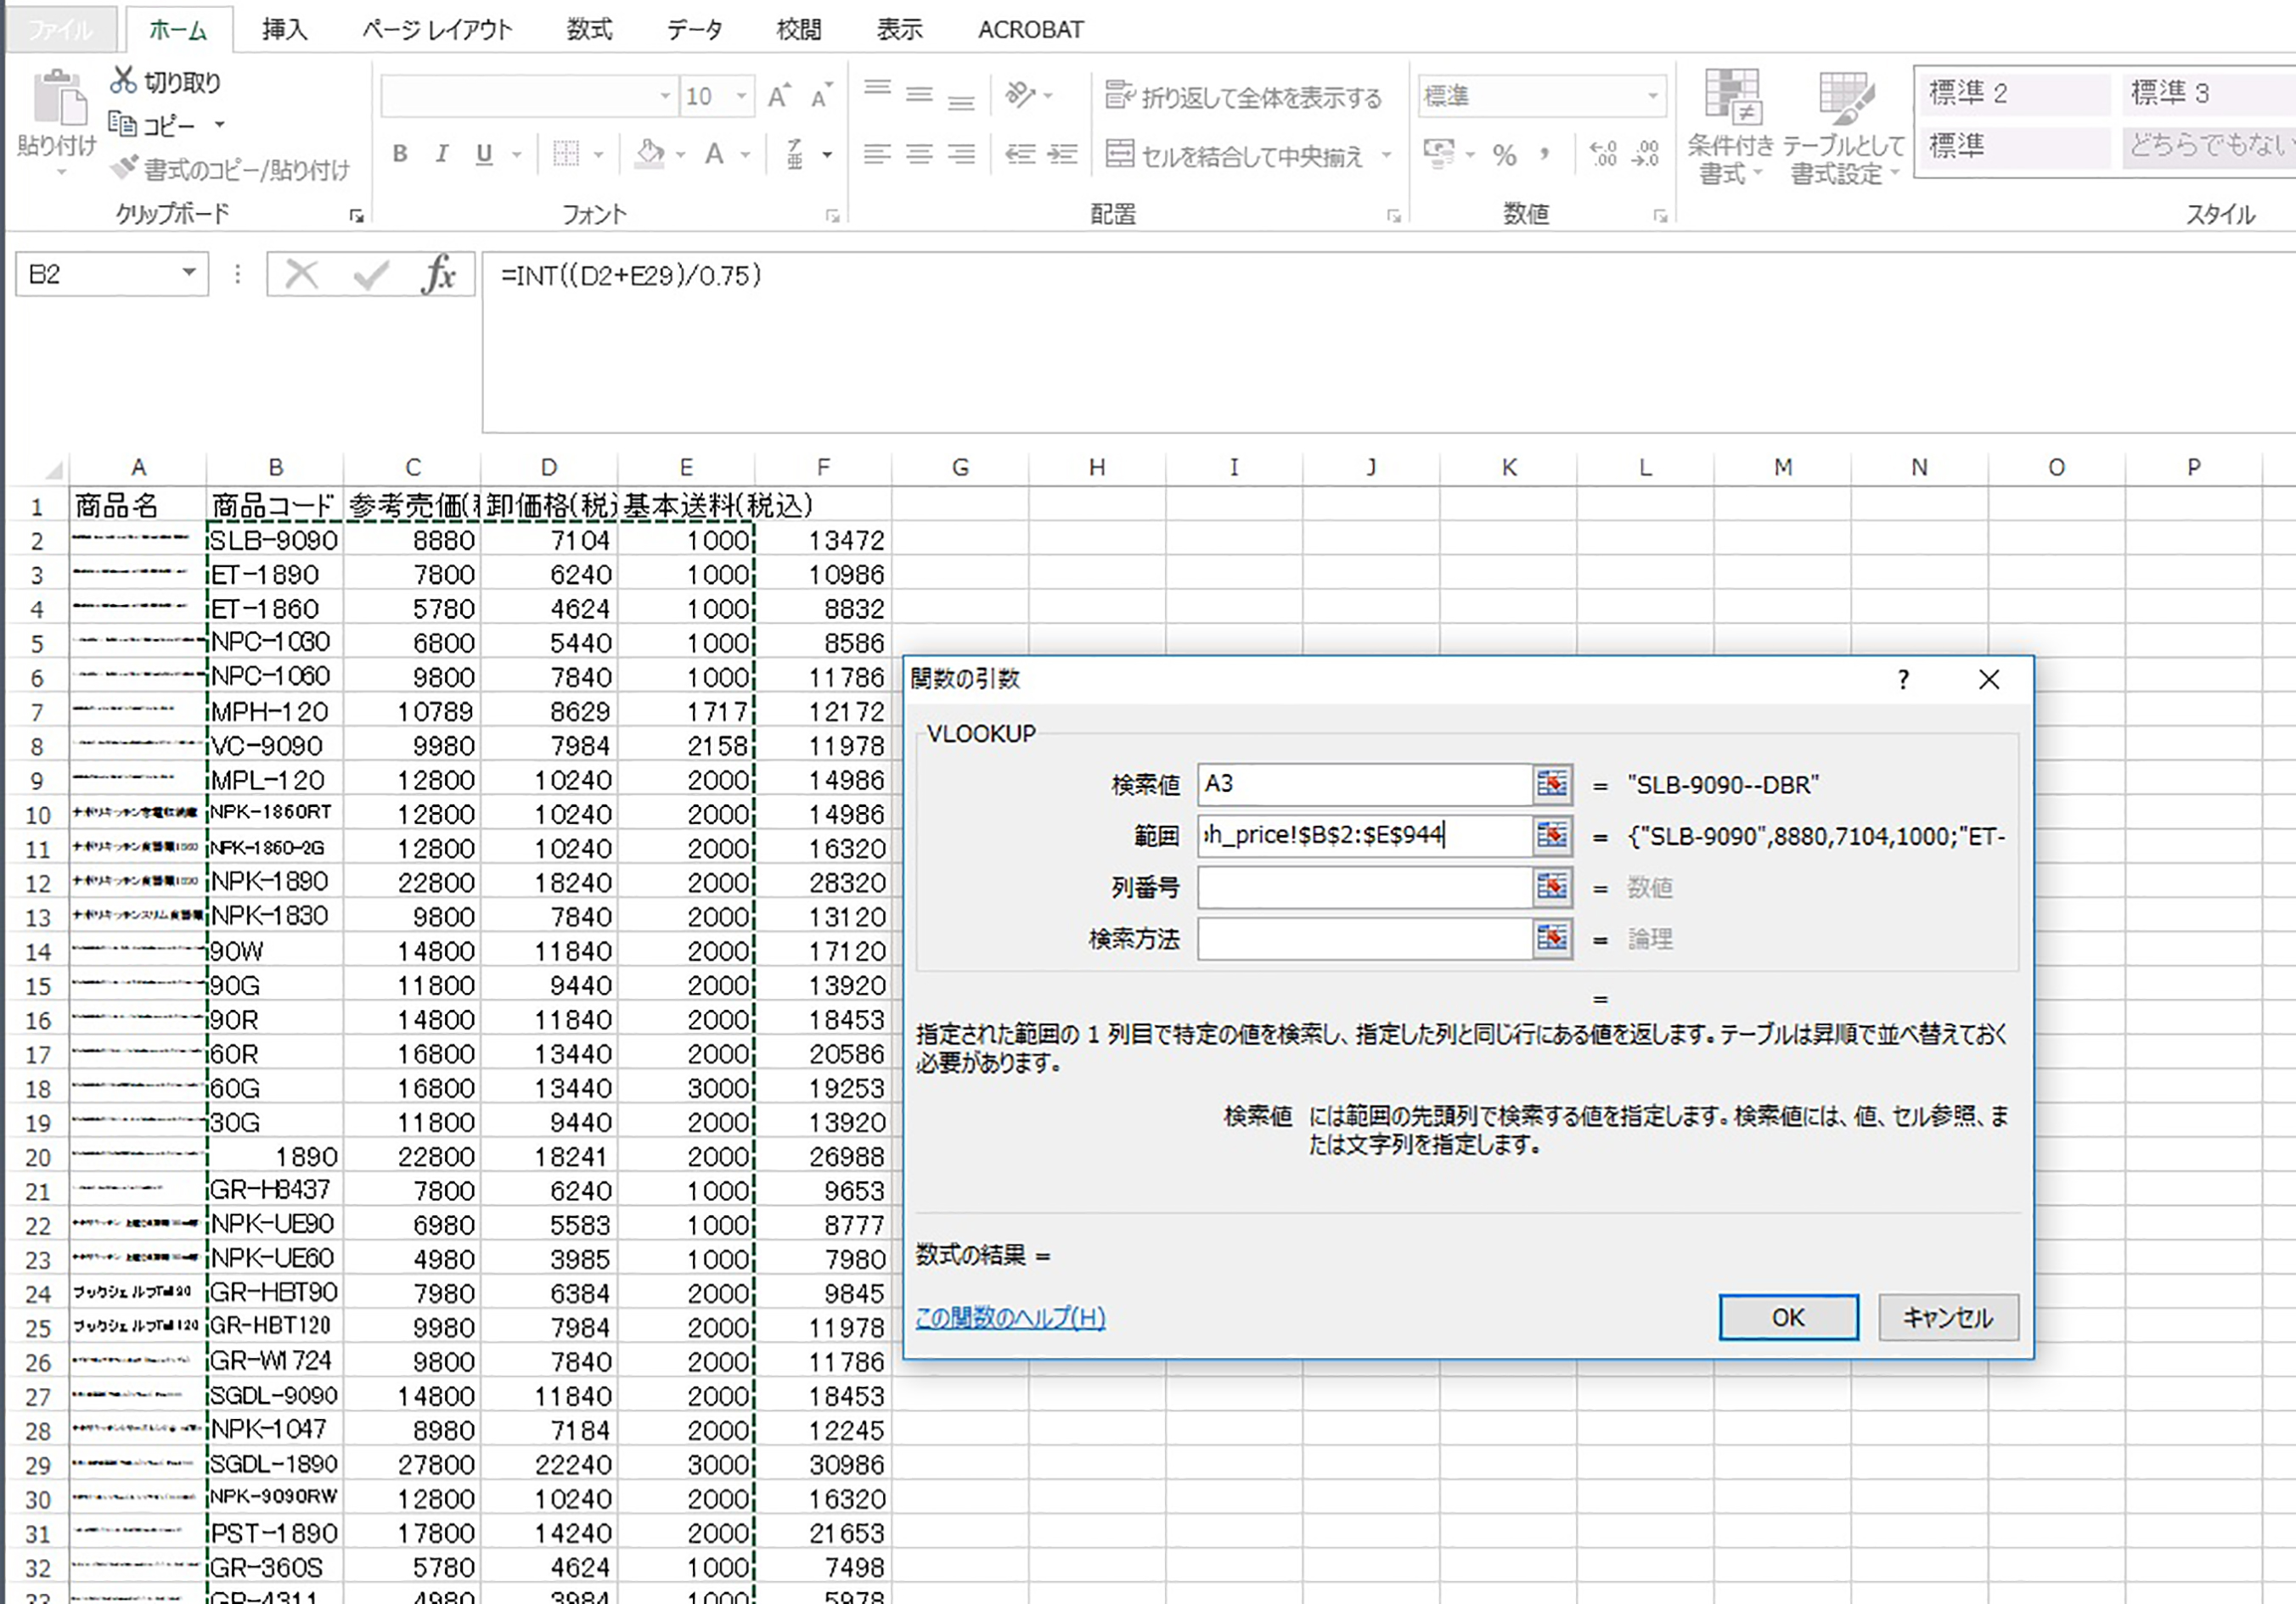Toggle Italic formatting
The width and height of the screenshot is (2296, 1604).
(441, 154)
